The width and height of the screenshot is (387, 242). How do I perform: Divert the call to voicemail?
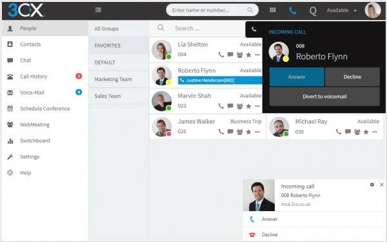pyautogui.click(x=324, y=97)
